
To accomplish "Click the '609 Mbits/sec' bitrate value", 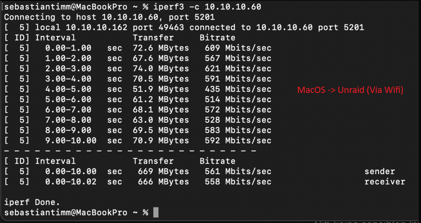I will coord(238,48).
